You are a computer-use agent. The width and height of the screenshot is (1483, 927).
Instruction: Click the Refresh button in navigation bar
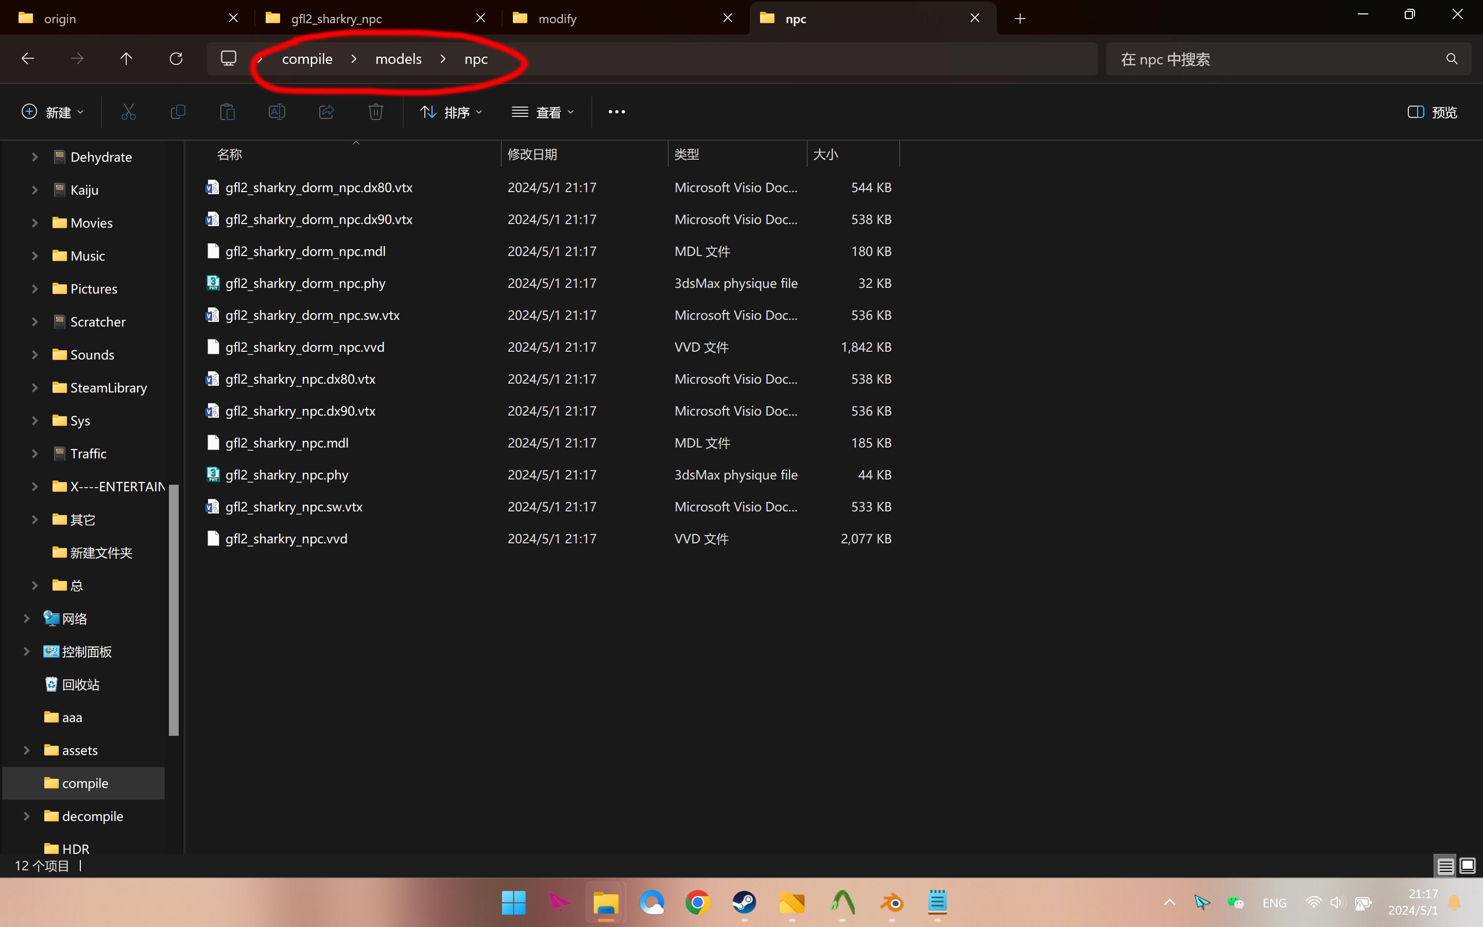[x=176, y=59]
